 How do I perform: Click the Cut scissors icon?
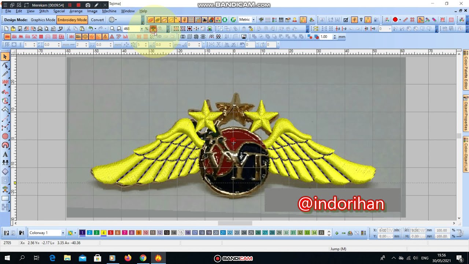(69, 29)
